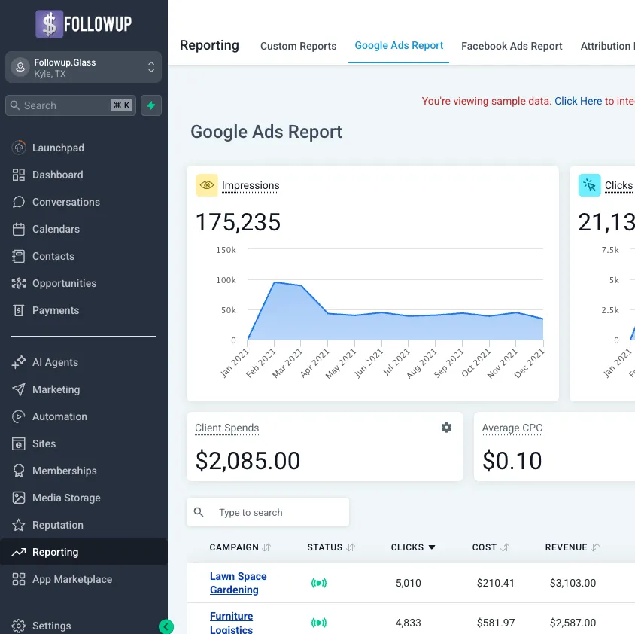Click the green lightning quick-actions button
Image resolution: width=635 pixels, height=634 pixels.
pos(151,105)
